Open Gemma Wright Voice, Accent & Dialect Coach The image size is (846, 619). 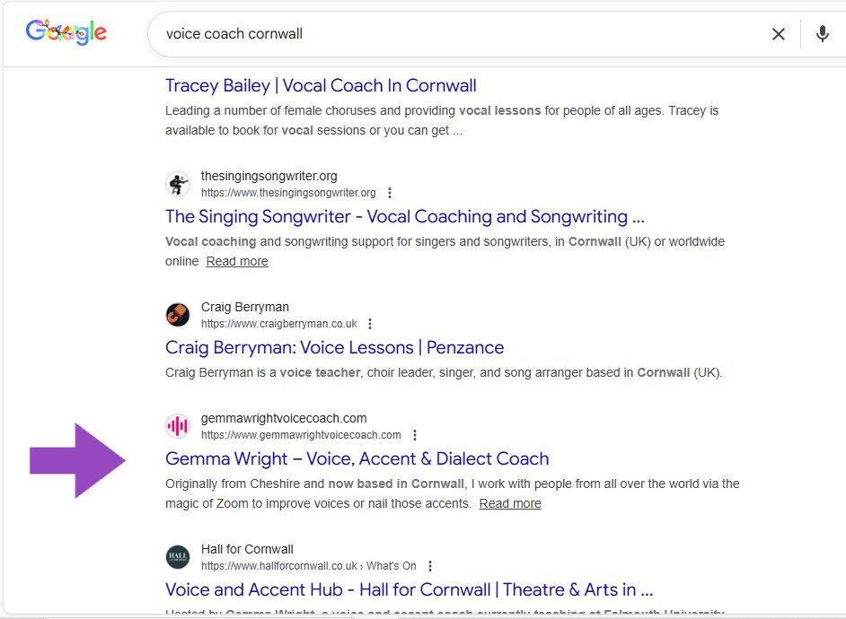tap(357, 458)
